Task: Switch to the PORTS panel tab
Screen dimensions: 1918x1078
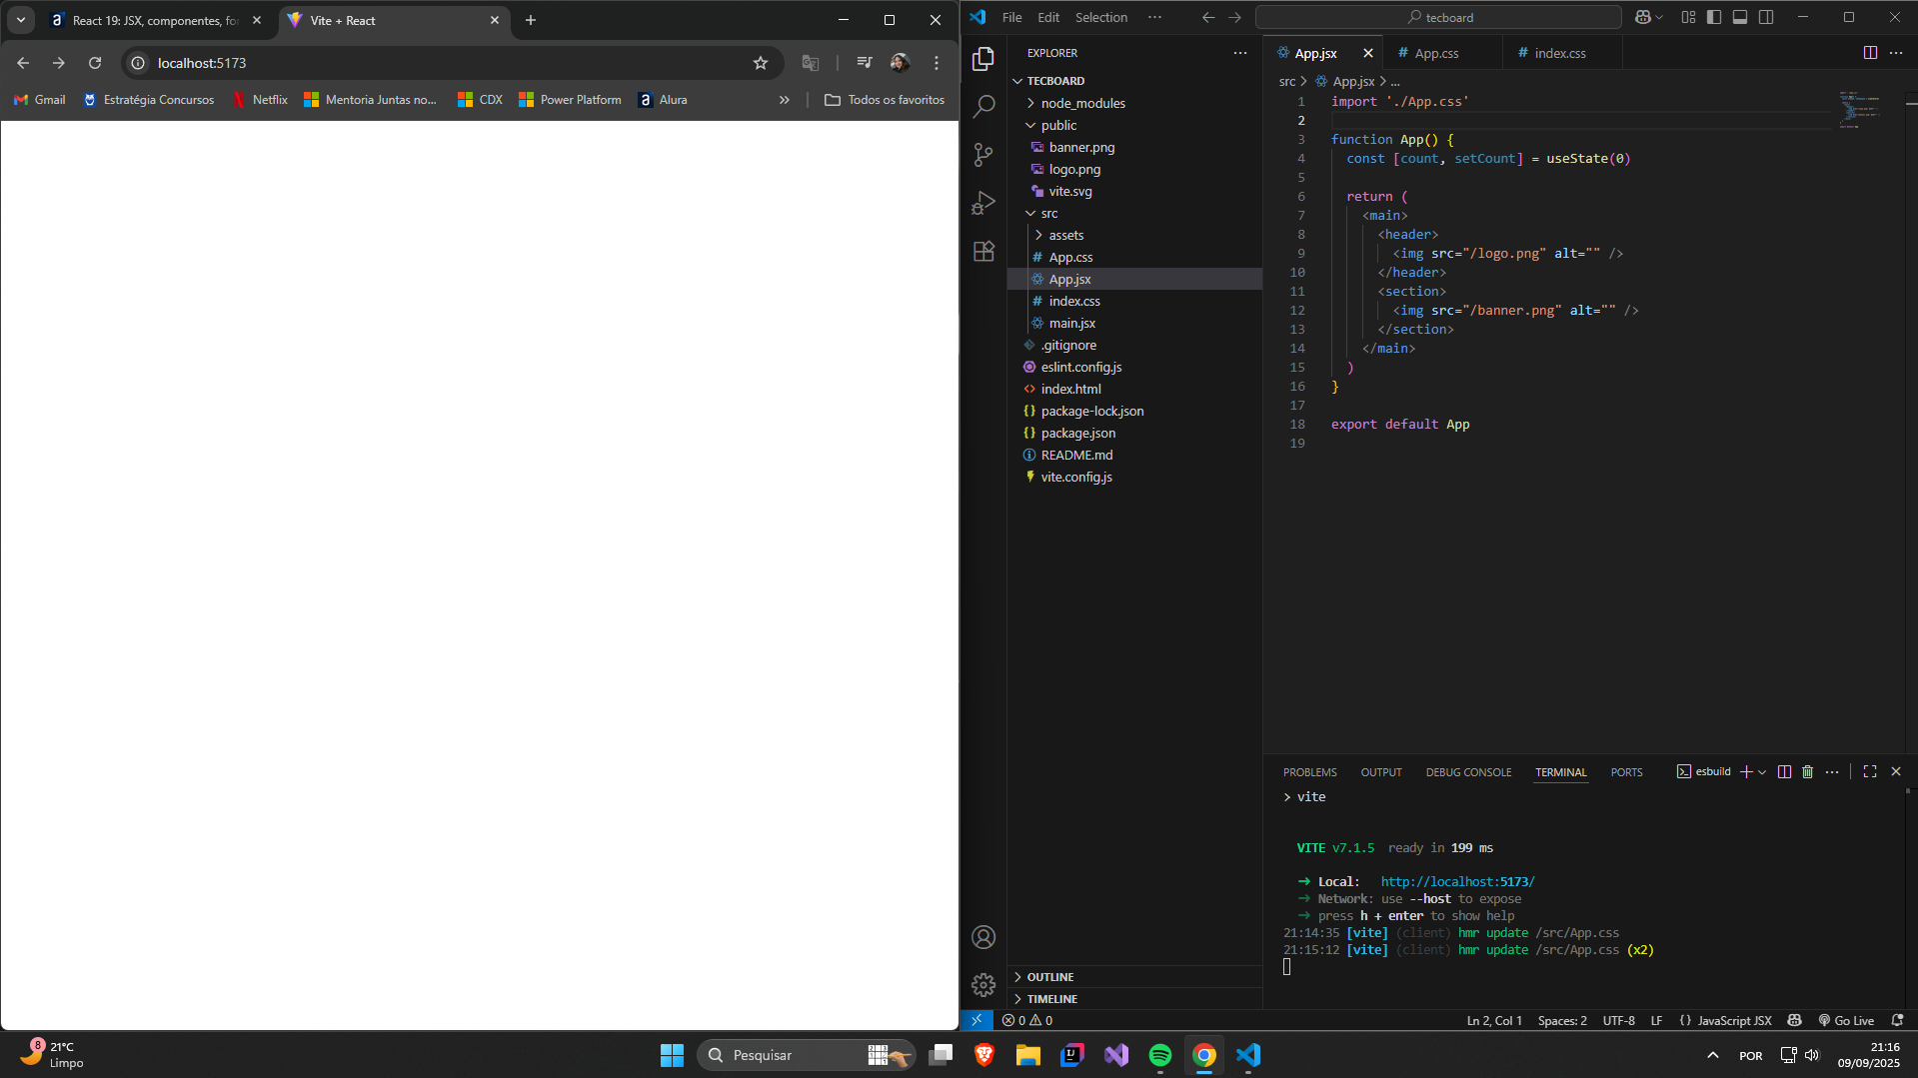Action: tap(1626, 772)
